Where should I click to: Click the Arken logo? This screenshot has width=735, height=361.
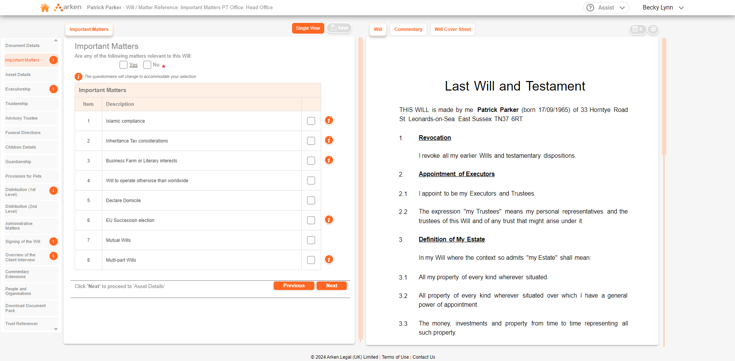(68, 7)
